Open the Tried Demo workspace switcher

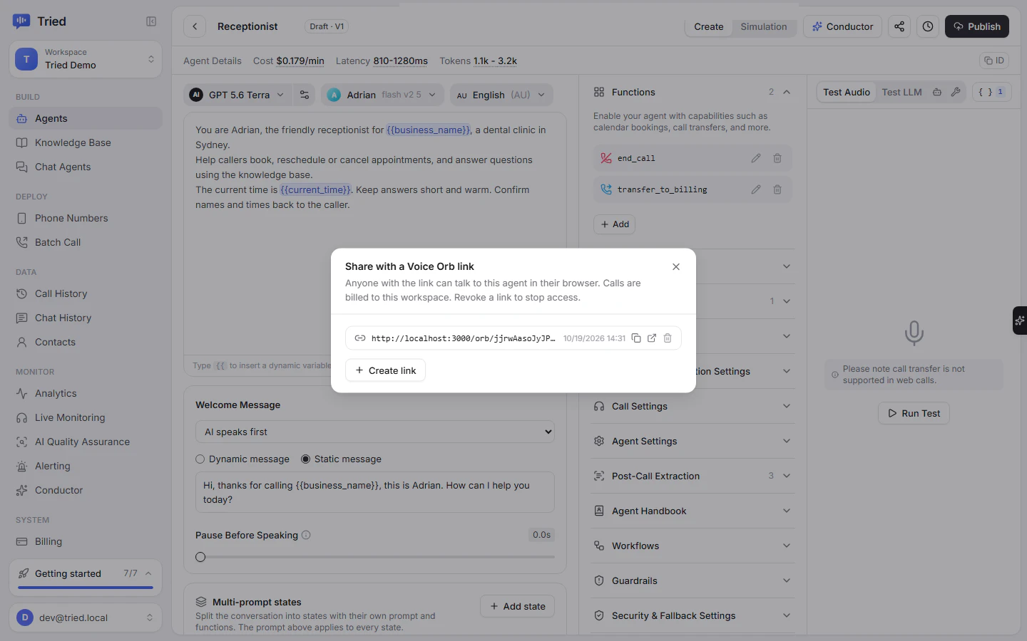86,59
